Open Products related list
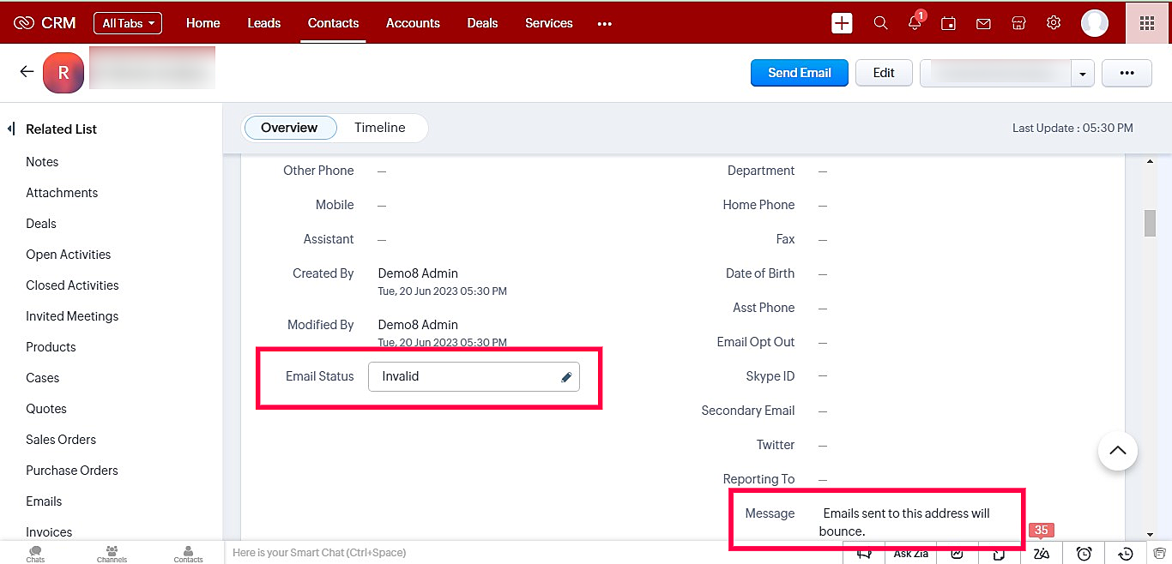This screenshot has width=1172, height=564. tap(51, 347)
